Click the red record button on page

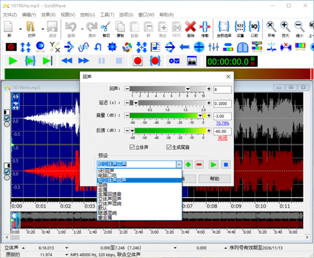point(138,61)
